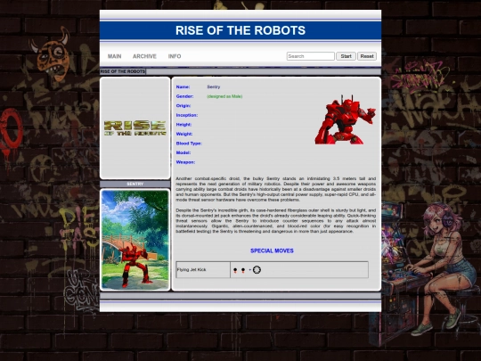Focus the Search input field

coord(311,56)
